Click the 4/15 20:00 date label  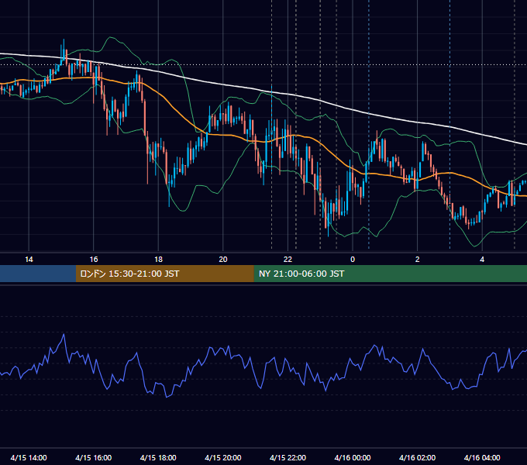pyautogui.click(x=223, y=457)
